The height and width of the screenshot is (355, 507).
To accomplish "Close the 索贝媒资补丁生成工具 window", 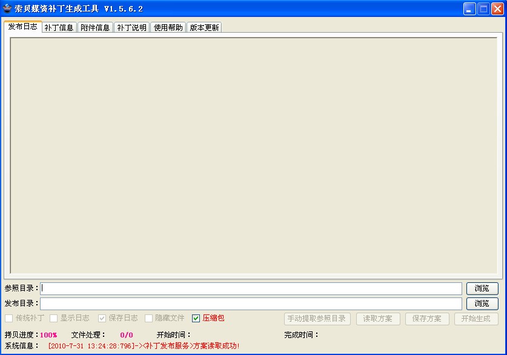I will click(498, 8).
